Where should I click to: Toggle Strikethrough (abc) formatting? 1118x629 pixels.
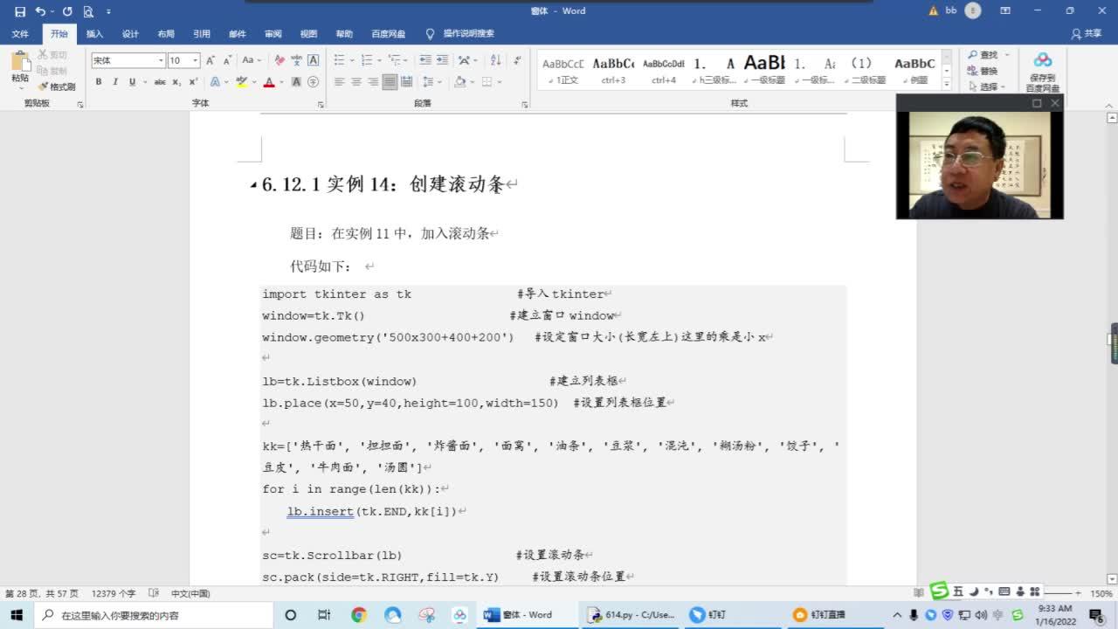coord(160,82)
